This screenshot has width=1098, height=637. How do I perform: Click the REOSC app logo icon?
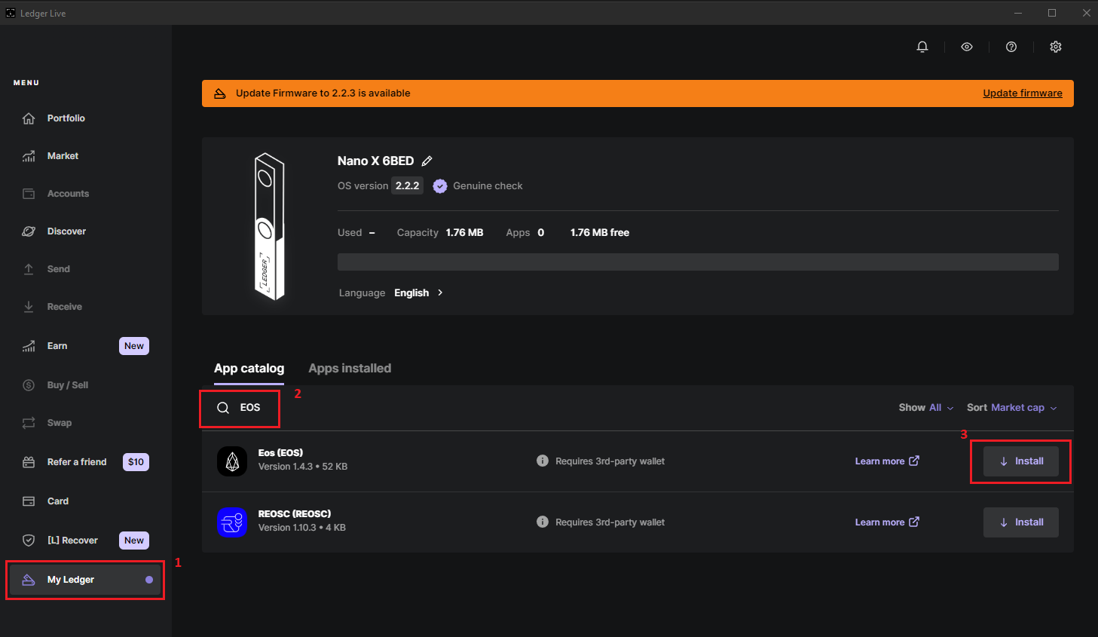[232, 522]
